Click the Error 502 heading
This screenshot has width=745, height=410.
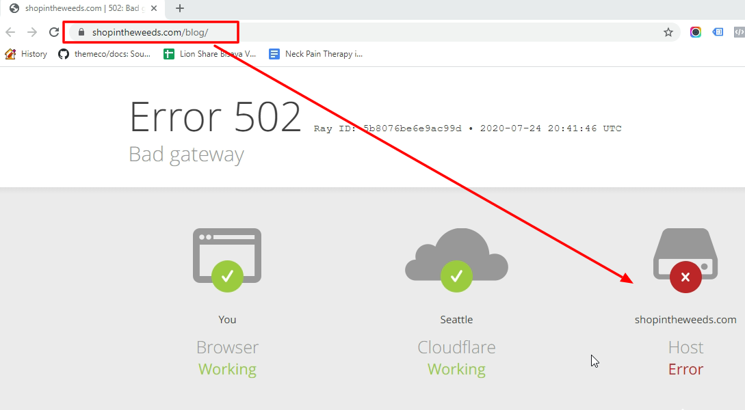pos(215,117)
